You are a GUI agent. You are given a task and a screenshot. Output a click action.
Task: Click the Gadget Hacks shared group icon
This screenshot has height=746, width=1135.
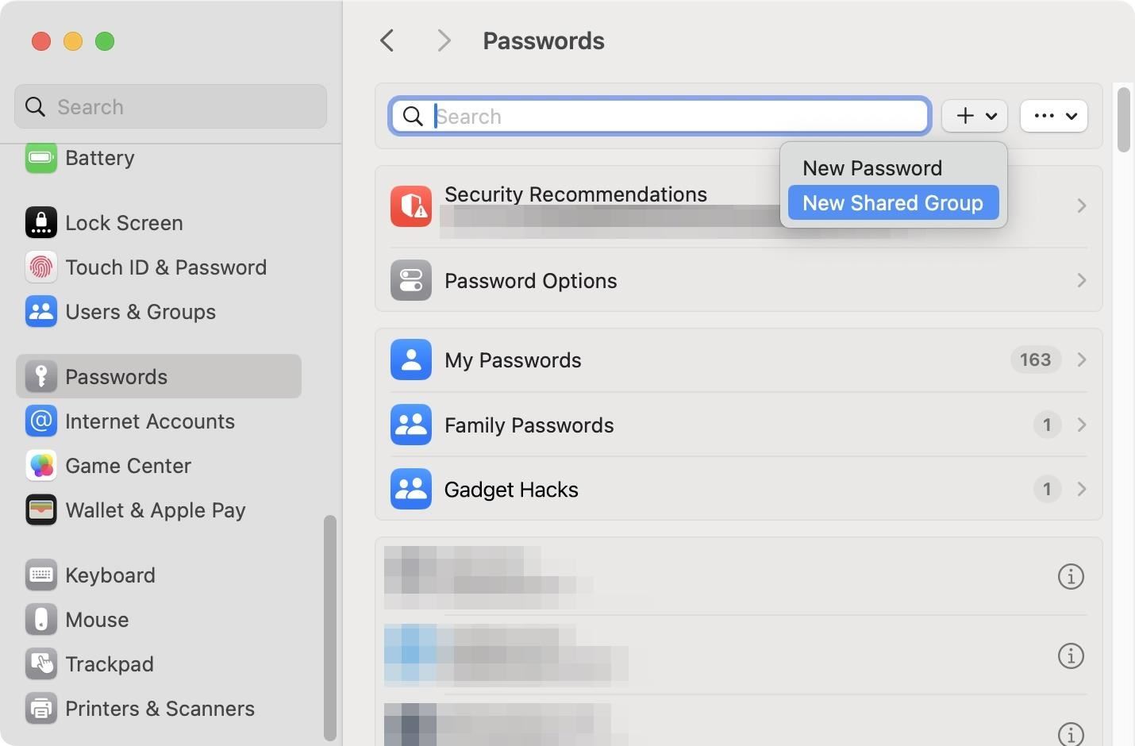coord(410,489)
